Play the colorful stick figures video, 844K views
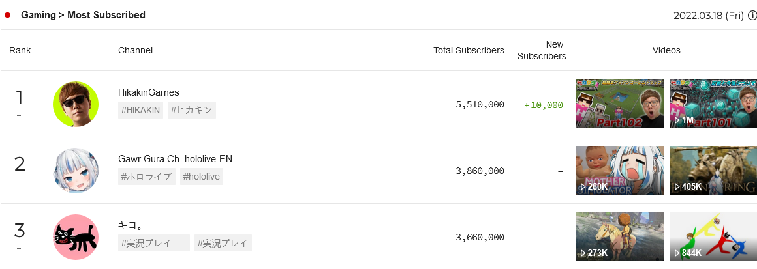The image size is (757, 269). [713, 237]
